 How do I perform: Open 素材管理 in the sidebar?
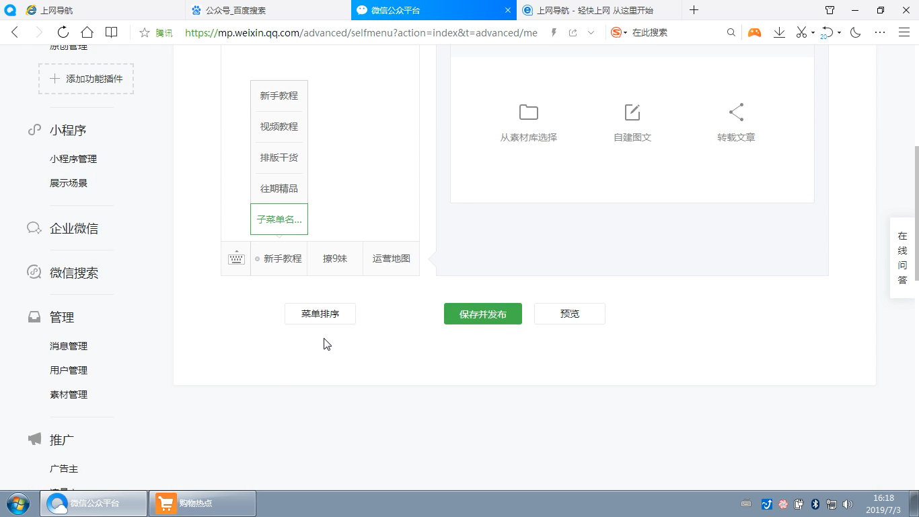tap(69, 394)
